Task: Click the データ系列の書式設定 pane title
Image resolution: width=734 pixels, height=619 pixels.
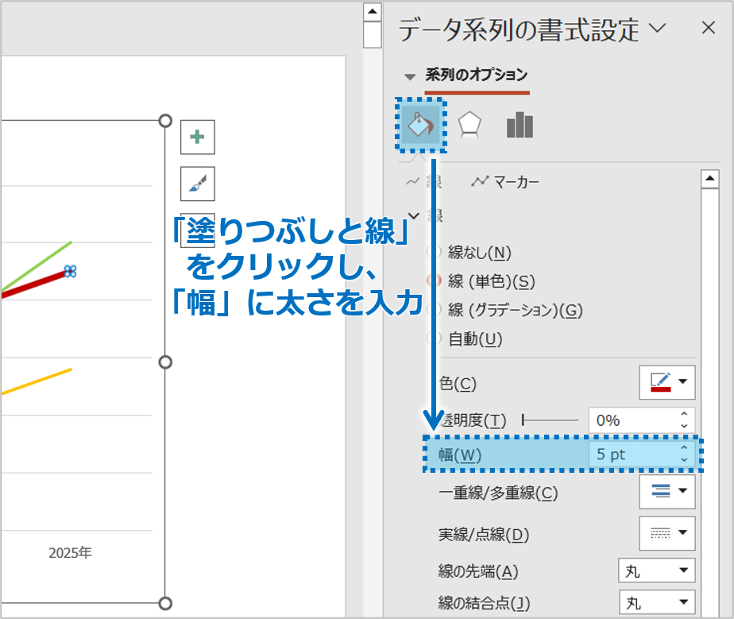Action: [519, 30]
